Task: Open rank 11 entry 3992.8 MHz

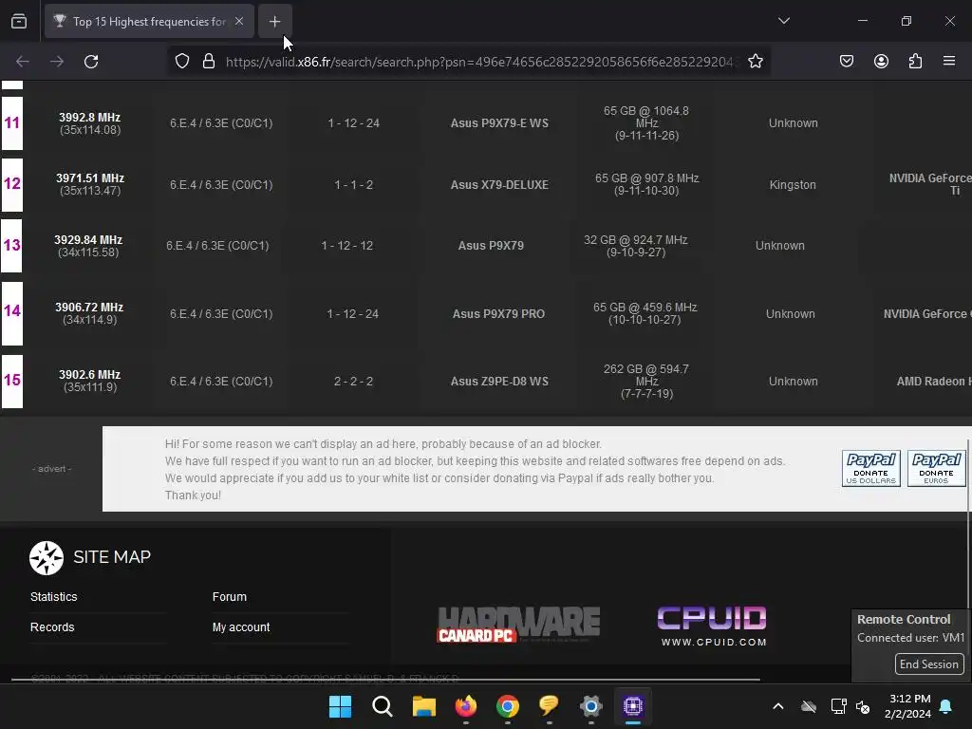Action: (x=90, y=117)
